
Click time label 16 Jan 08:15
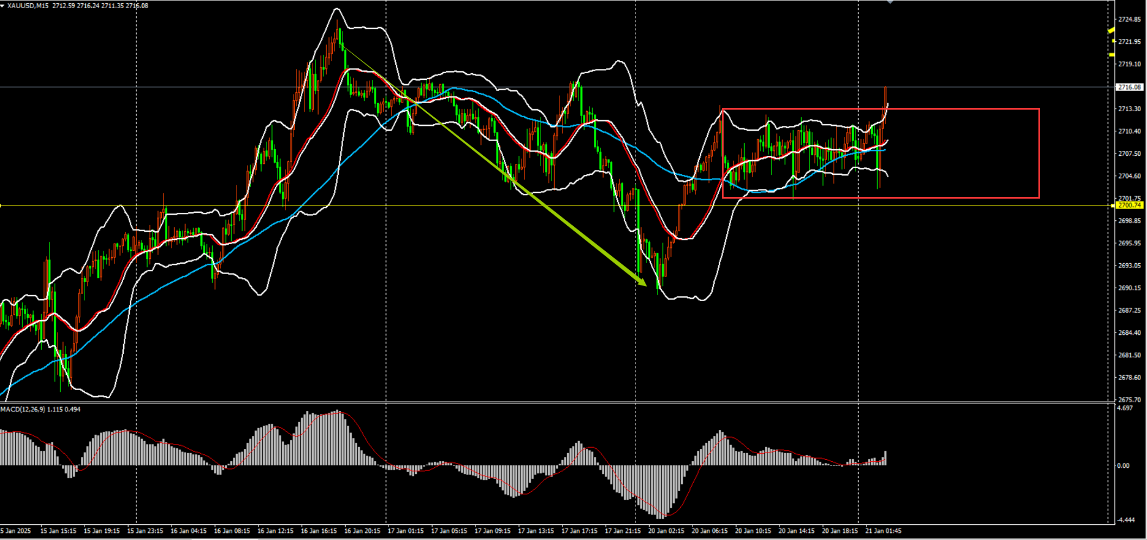232,531
